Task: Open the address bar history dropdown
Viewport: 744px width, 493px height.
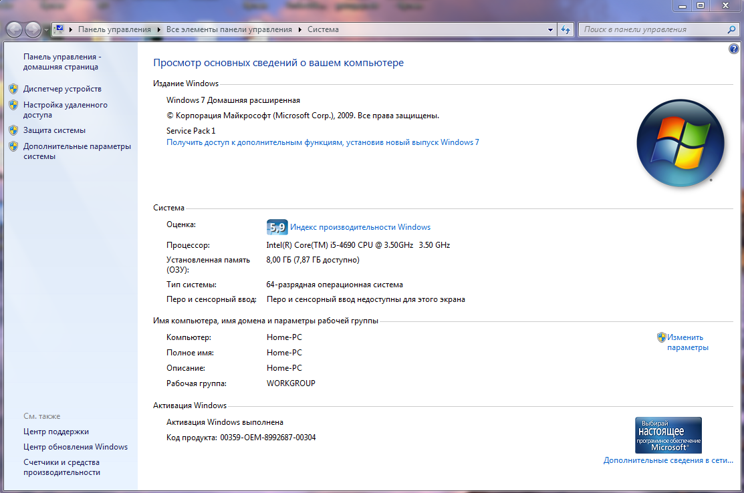Action: click(x=550, y=30)
